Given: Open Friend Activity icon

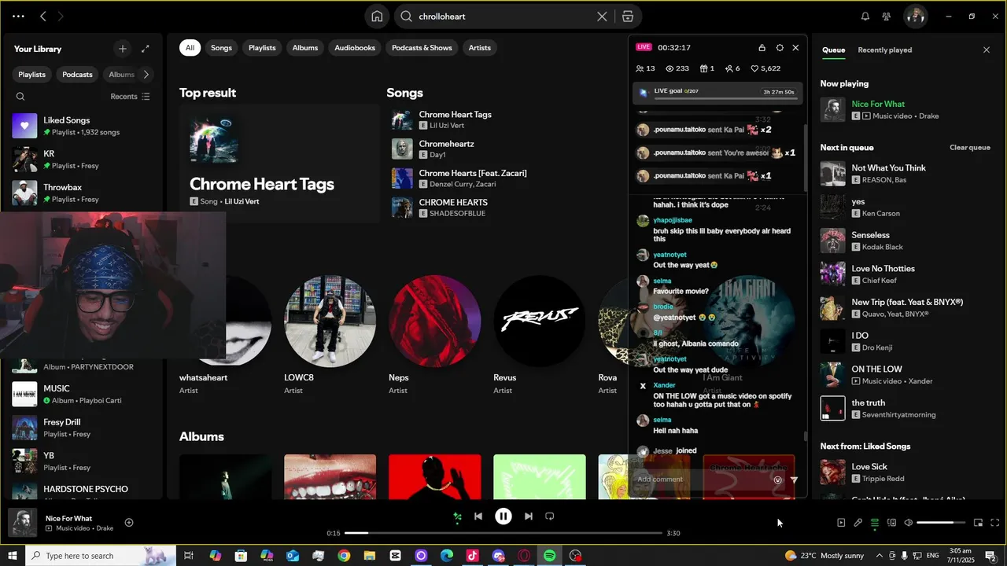Looking at the screenshot, I should (x=887, y=17).
